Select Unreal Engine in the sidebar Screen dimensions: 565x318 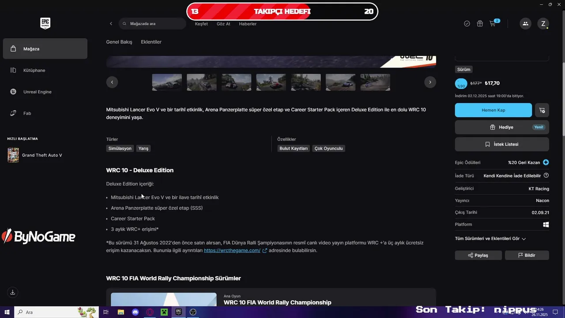[45, 92]
